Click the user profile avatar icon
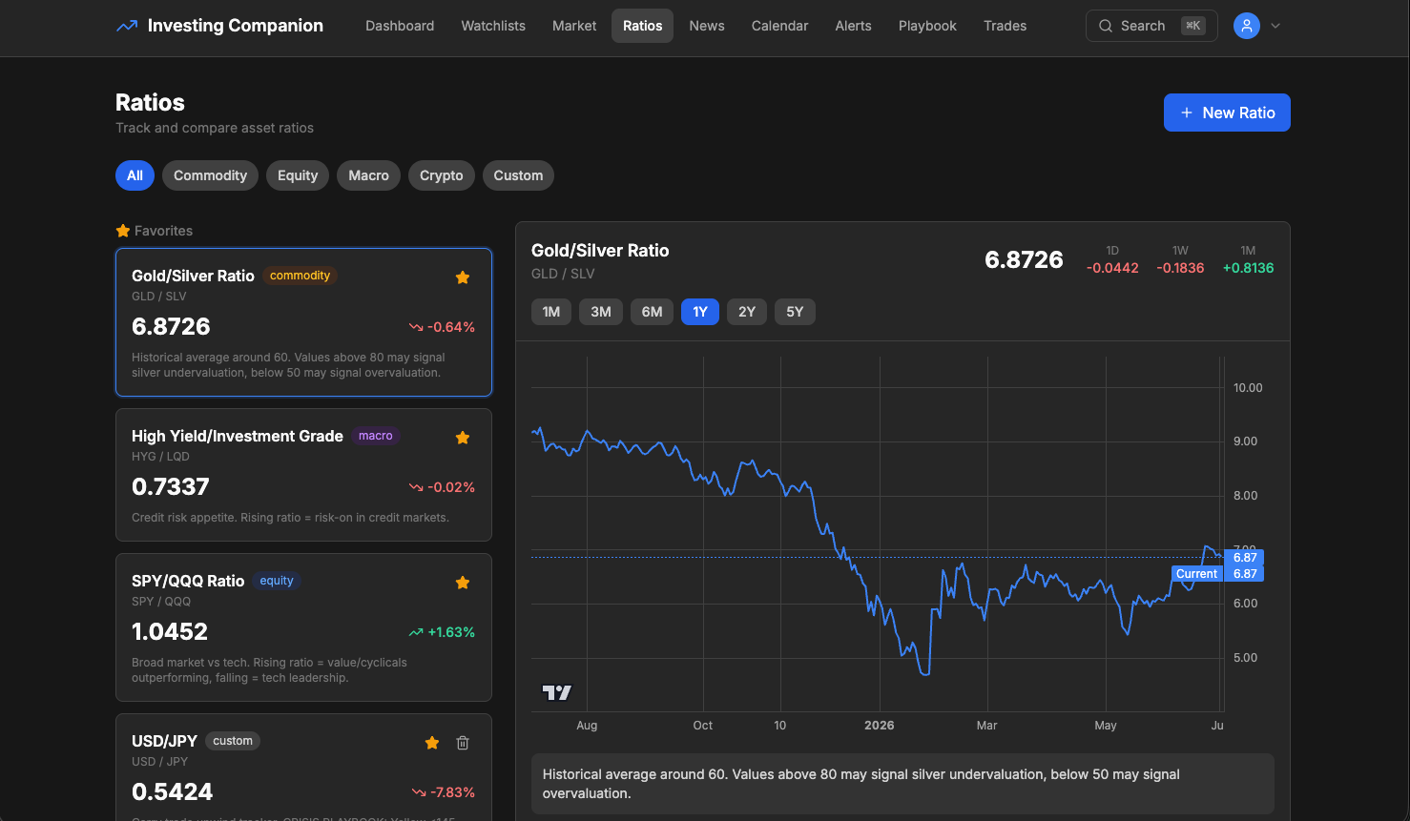Viewport: 1410px width, 821px height. (x=1246, y=26)
